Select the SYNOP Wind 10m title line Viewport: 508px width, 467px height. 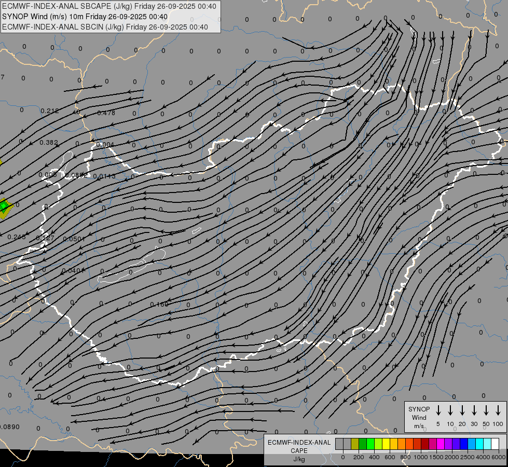(85, 17)
